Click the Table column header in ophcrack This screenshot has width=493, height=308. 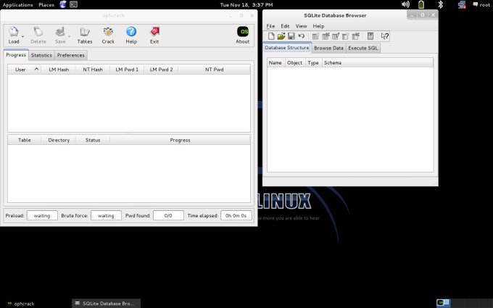[24, 140]
